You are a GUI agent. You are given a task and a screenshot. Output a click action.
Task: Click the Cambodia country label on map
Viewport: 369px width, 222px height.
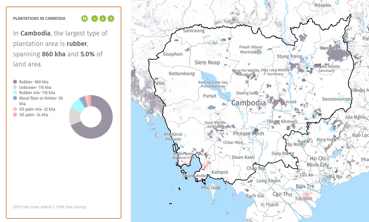coord(249,103)
